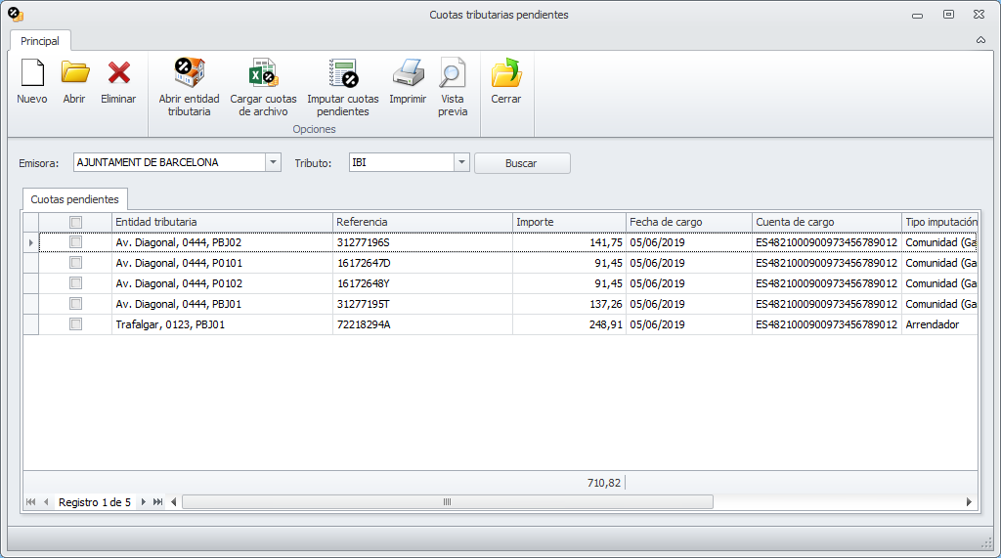Sort by the Importe column header
This screenshot has height=558, width=1001.
pos(569,222)
